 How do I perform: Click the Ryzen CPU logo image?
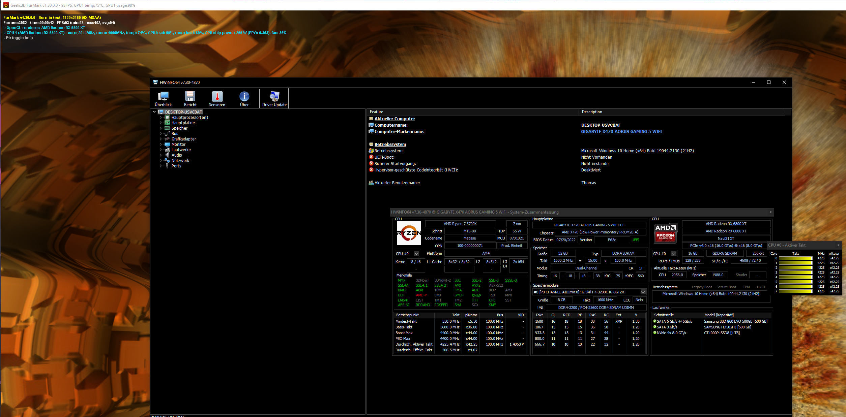pos(409,233)
